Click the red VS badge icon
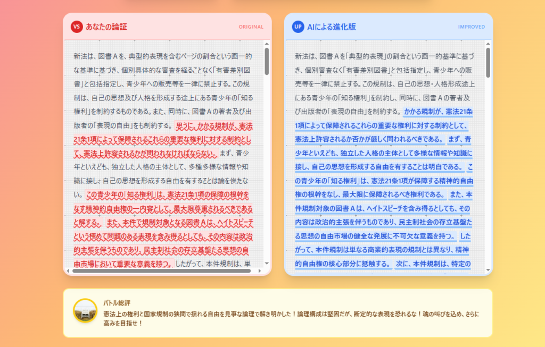The height and width of the screenshot is (347, 545). pos(77,27)
